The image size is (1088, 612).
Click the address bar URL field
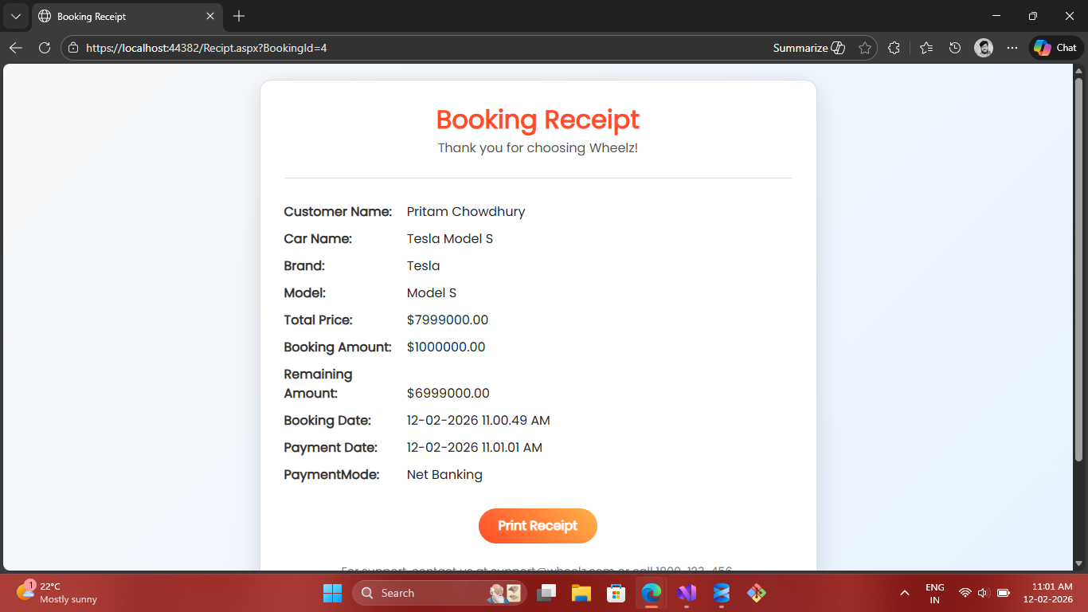tap(398, 48)
